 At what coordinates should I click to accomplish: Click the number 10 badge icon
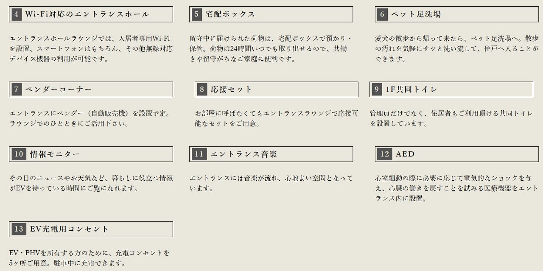tap(19, 154)
